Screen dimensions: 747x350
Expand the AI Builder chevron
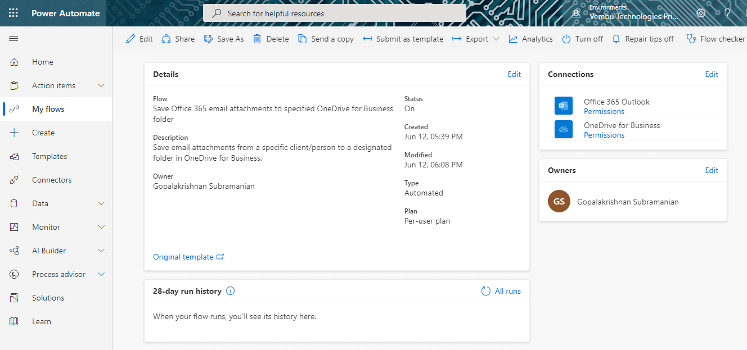101,251
